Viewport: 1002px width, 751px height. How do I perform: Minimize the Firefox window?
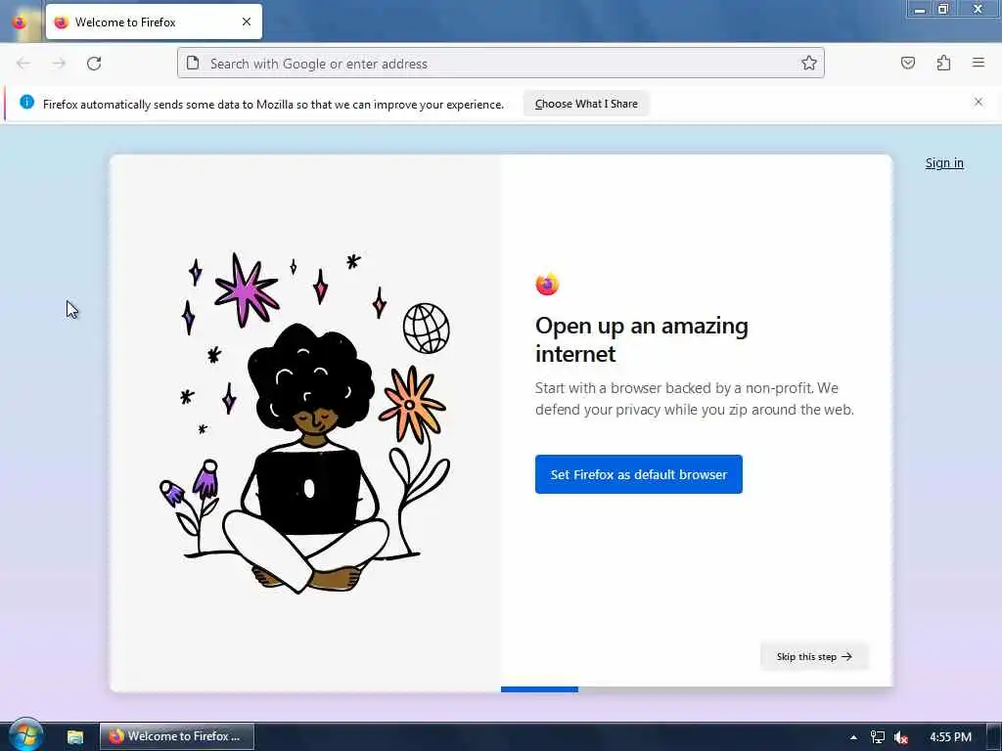[x=920, y=9]
